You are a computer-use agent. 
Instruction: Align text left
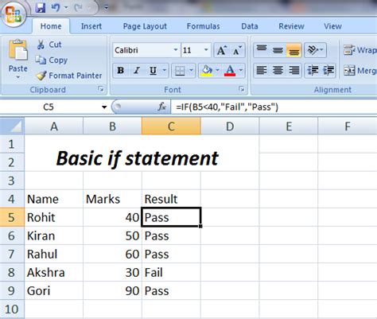pyautogui.click(x=262, y=70)
